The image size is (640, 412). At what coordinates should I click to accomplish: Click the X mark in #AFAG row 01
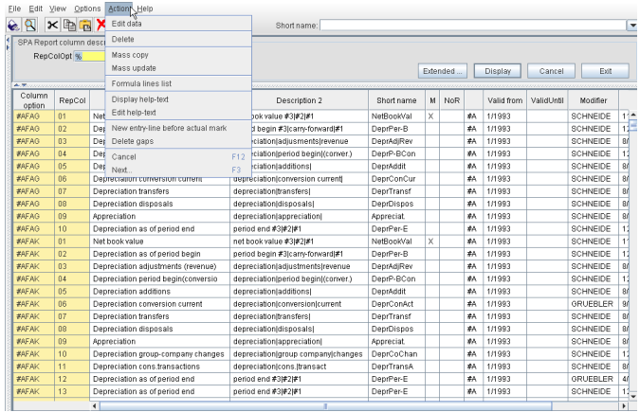coord(431,116)
